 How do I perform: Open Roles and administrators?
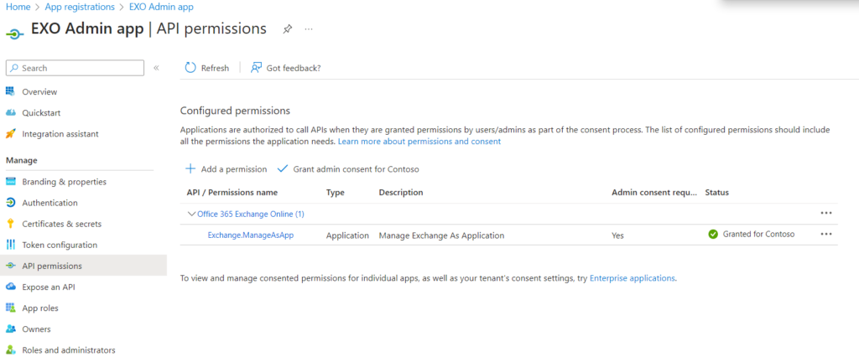69,350
